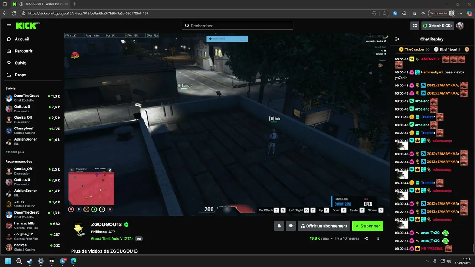Open browser Settings and more menu

tap(461, 13)
